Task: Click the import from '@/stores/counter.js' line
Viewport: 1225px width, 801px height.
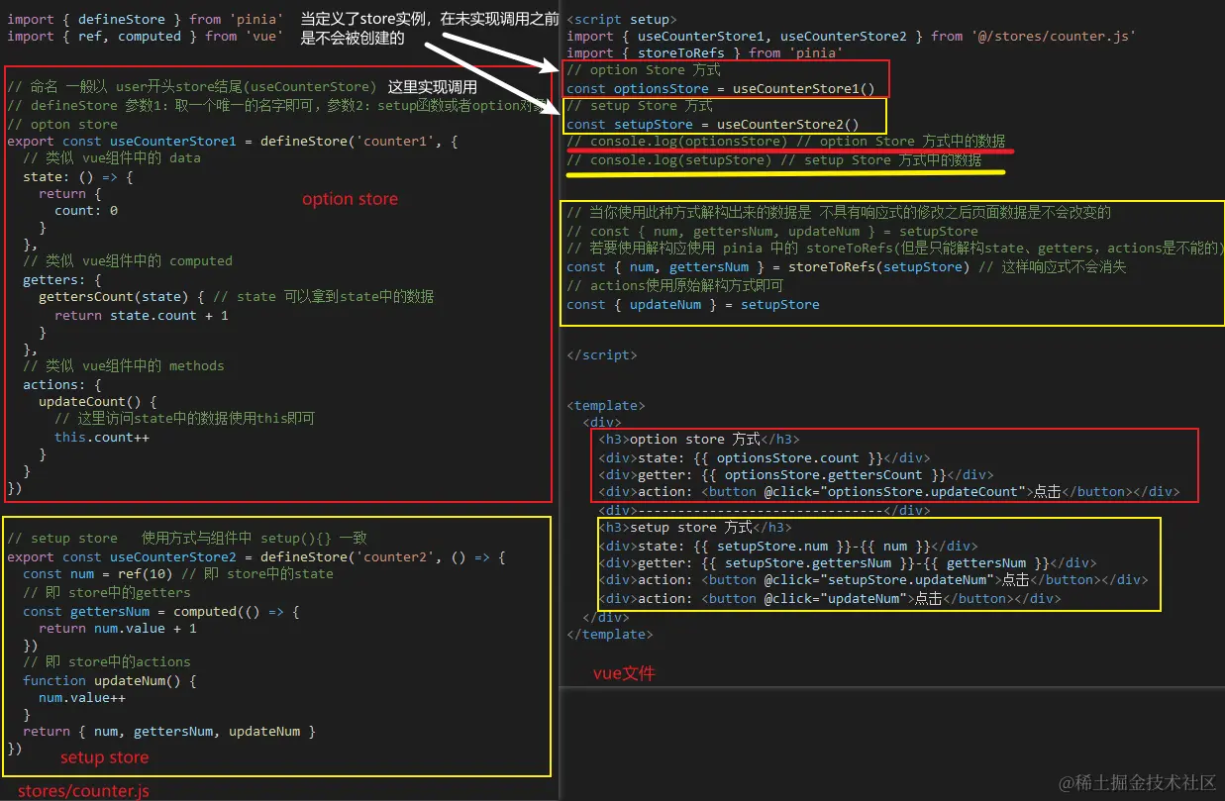Action: pos(851,37)
